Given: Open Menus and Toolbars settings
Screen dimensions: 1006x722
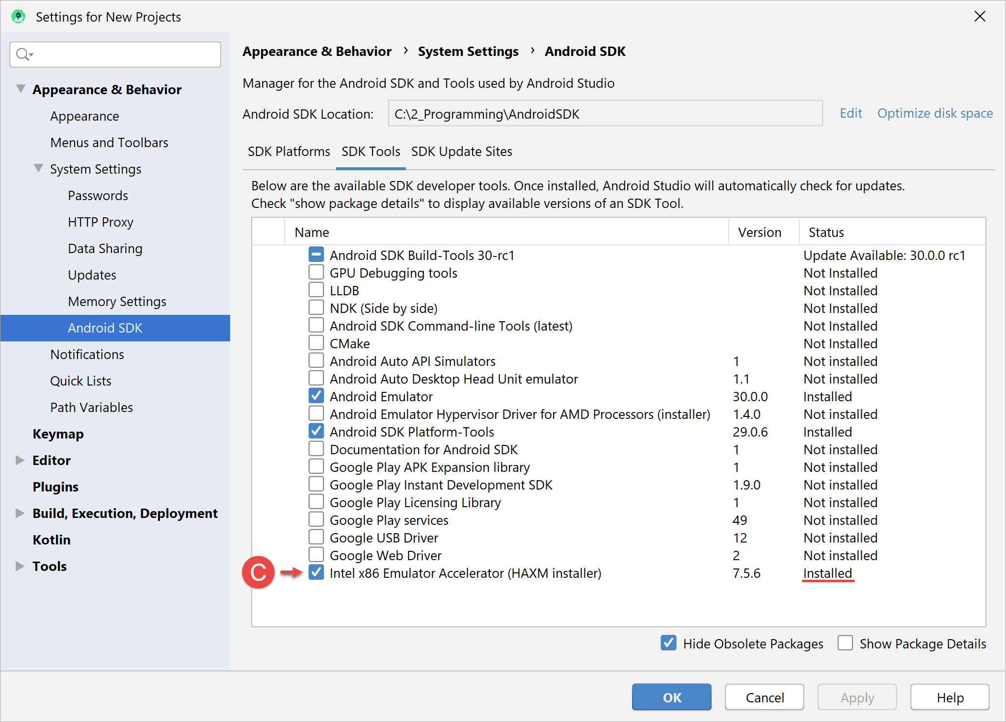Looking at the screenshot, I should click(109, 143).
